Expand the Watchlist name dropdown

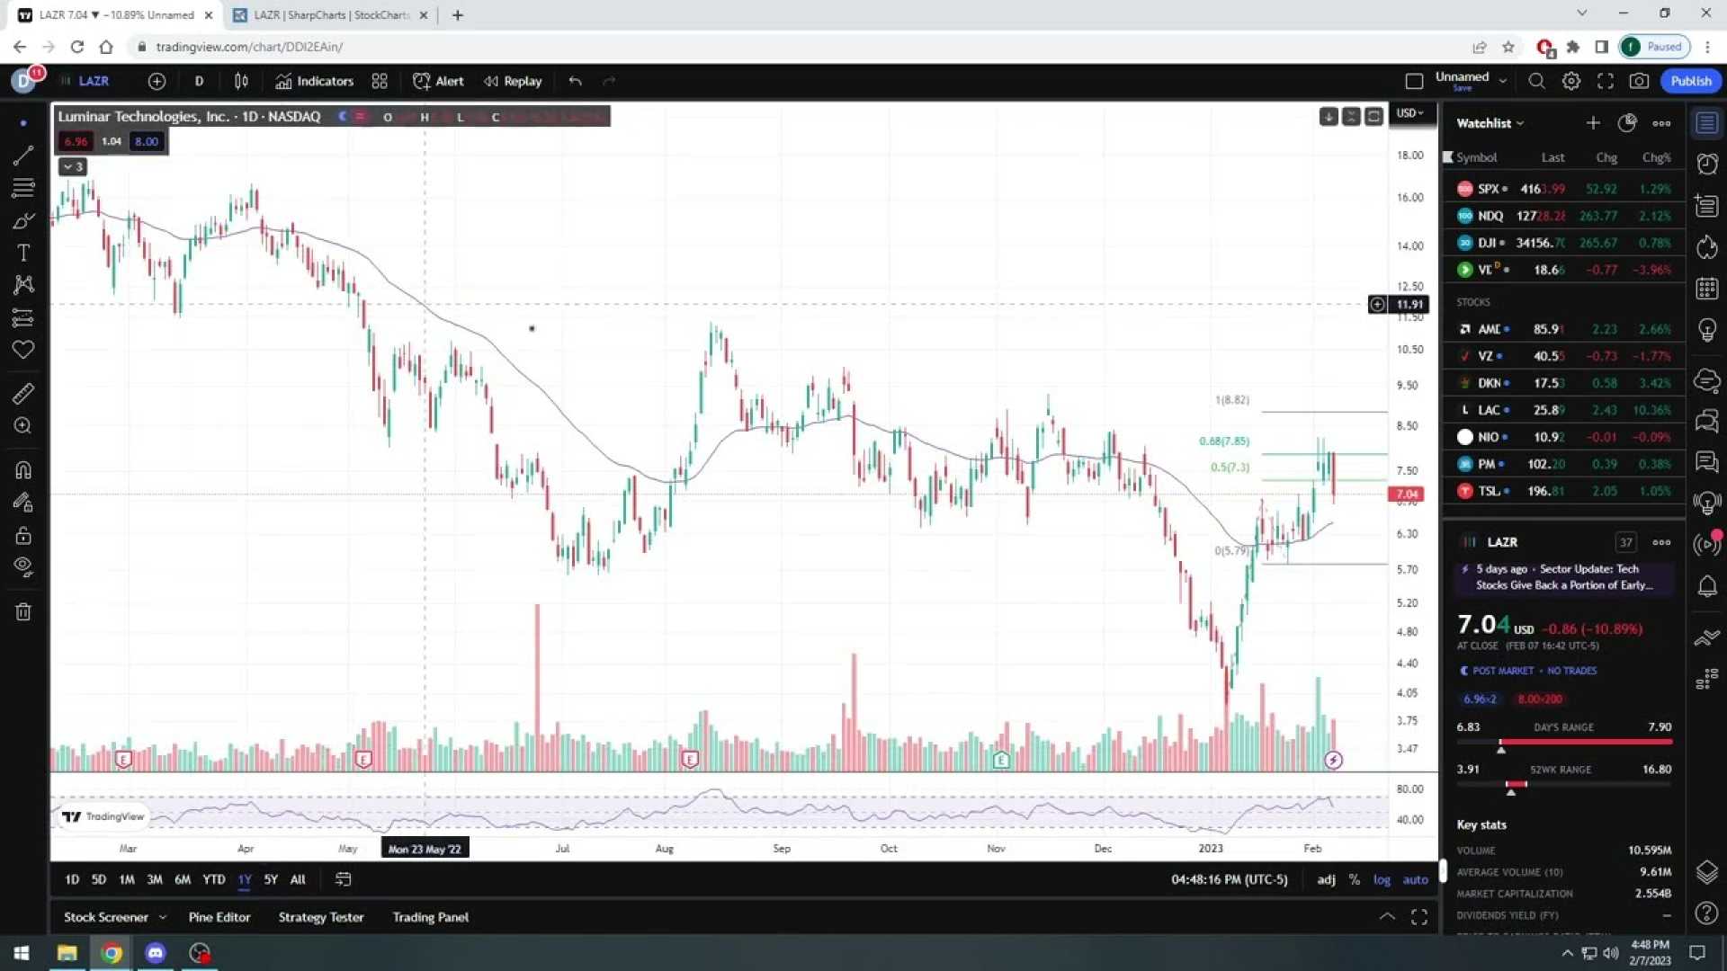(x=1490, y=123)
